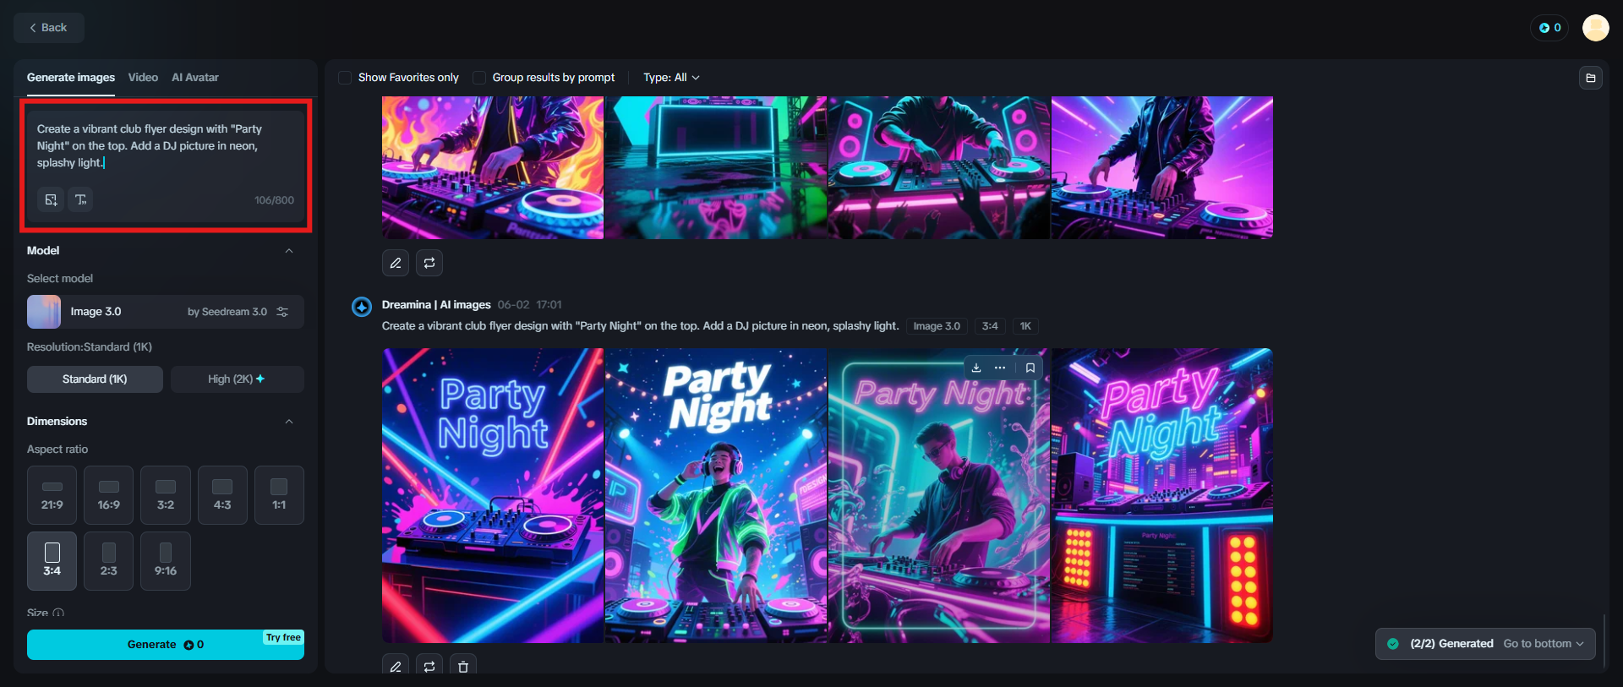This screenshot has height=687, width=1623.
Task: Download the hovered Party Night image
Action: pyautogui.click(x=976, y=368)
